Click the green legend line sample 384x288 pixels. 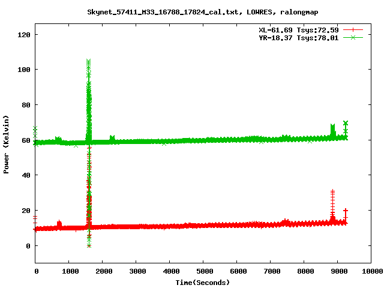pyautogui.click(x=353, y=37)
